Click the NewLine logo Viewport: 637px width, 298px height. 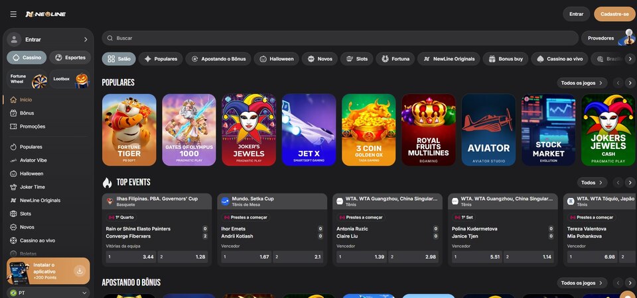pyautogui.click(x=45, y=14)
